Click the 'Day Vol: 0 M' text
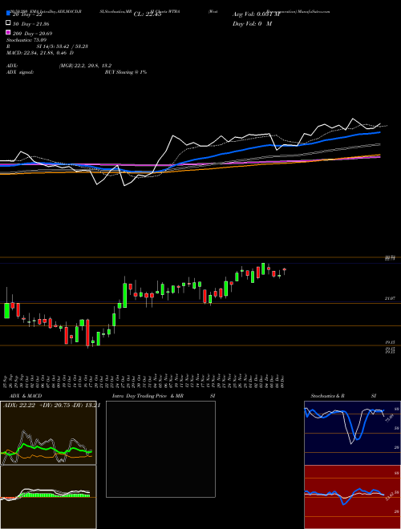 (252, 23)
